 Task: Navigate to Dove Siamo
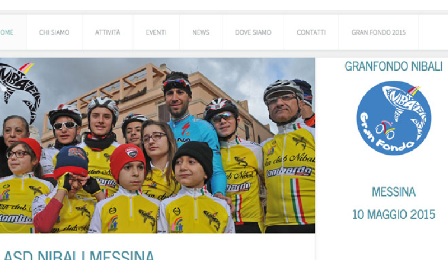[x=253, y=32]
